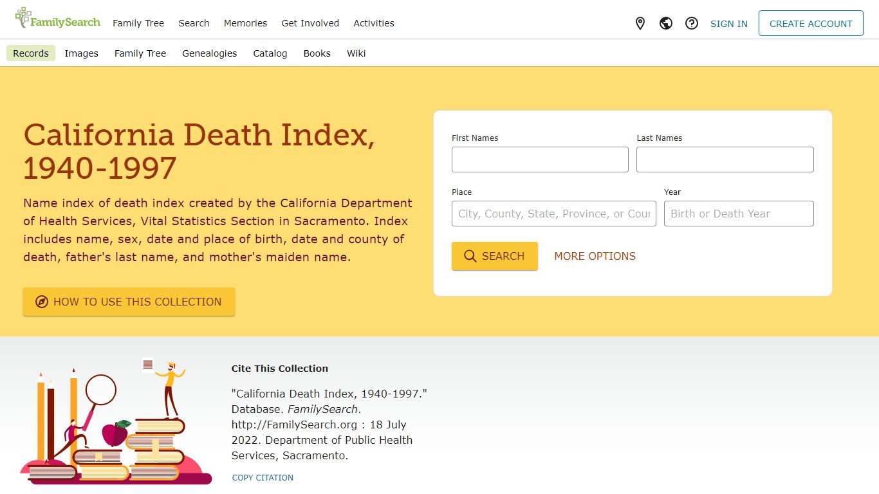Switch to the Catalog tab

coord(270,53)
